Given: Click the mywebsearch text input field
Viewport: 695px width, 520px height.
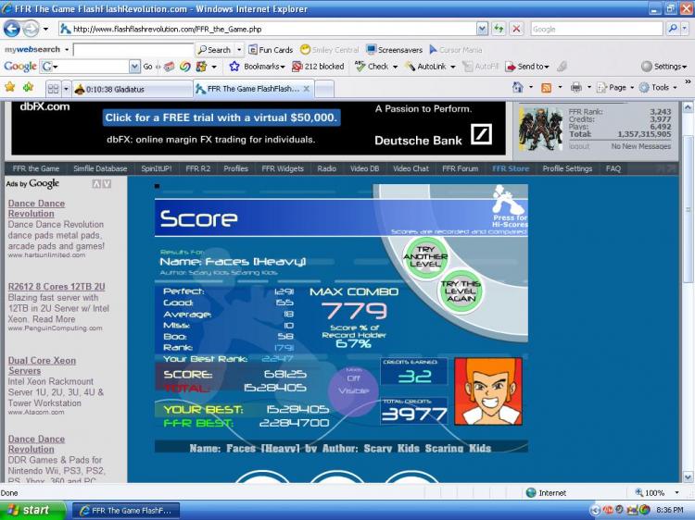Looking at the screenshot, I should [x=133, y=50].
